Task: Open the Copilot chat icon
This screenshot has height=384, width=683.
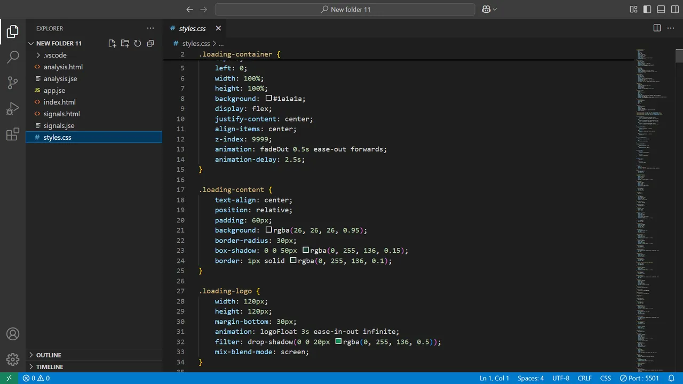Action: point(486,9)
